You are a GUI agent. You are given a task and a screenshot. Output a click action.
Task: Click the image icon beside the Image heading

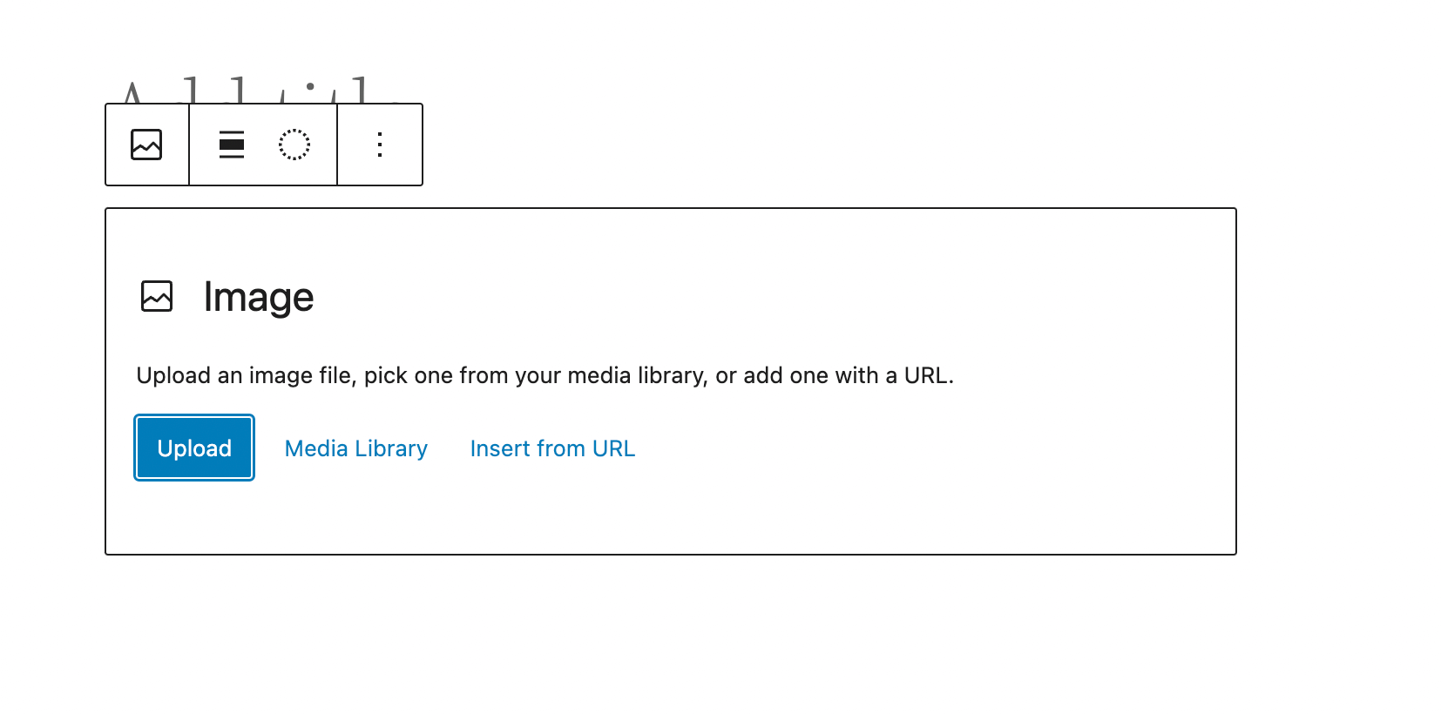coord(157,297)
